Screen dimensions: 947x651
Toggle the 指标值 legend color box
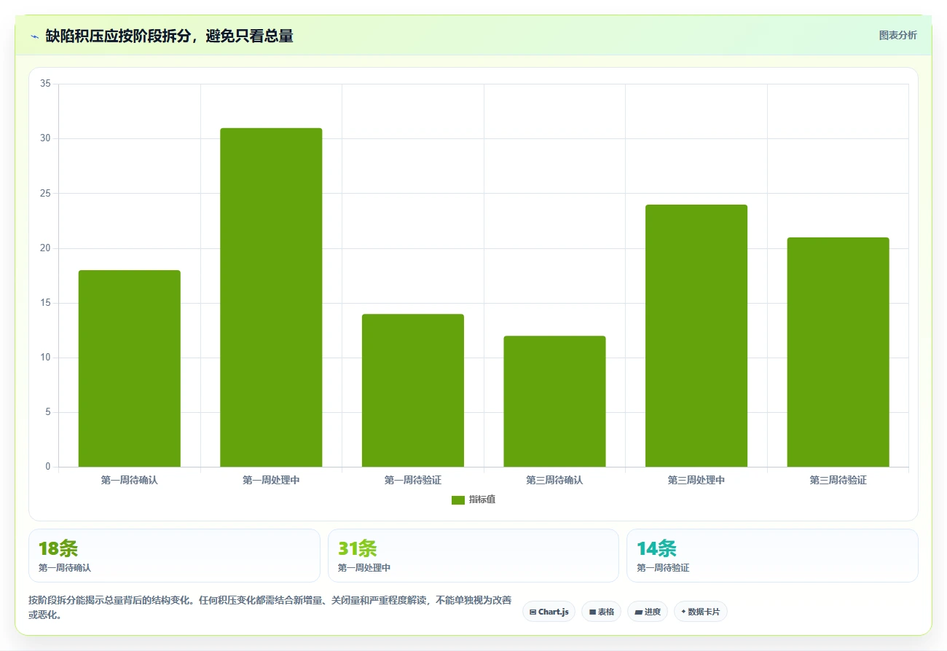pyautogui.click(x=458, y=500)
